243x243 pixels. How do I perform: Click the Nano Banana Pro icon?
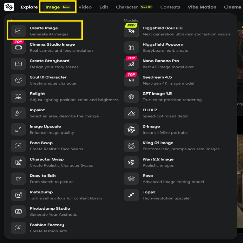(131, 64)
